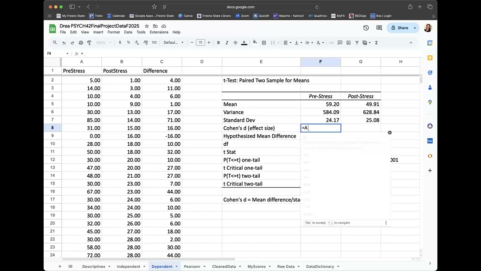Toggle bold formatting
Viewport: 481px width, 271px height.
click(218, 43)
